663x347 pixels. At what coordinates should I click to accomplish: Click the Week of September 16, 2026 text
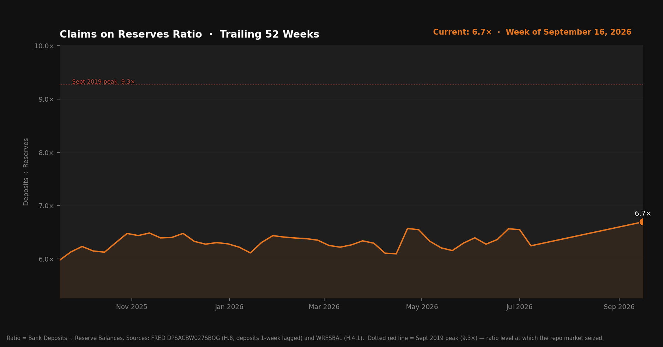[x=568, y=32]
